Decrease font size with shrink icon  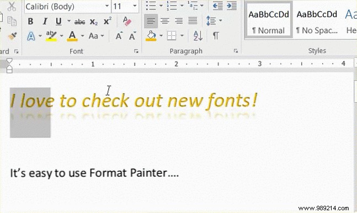point(132,36)
